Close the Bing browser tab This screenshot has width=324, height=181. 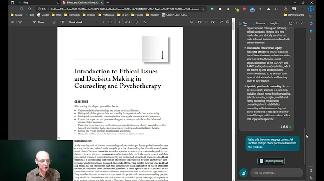(x=58, y=3)
